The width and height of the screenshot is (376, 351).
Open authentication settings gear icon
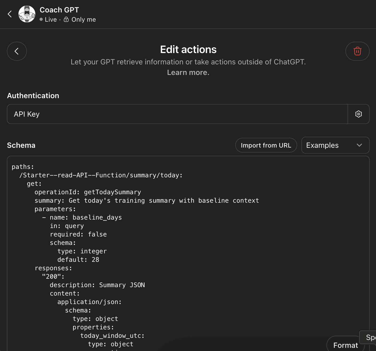click(359, 114)
